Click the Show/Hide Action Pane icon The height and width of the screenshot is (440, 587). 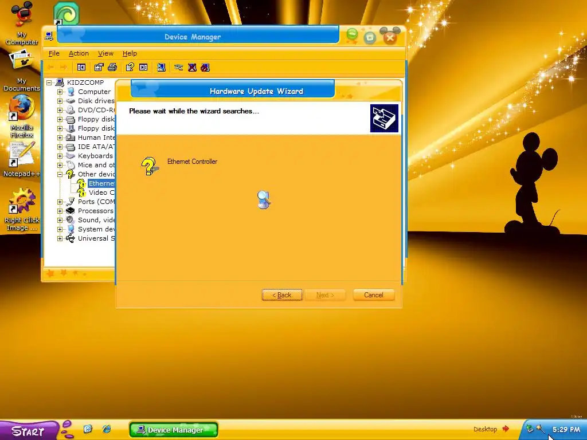[143, 68]
